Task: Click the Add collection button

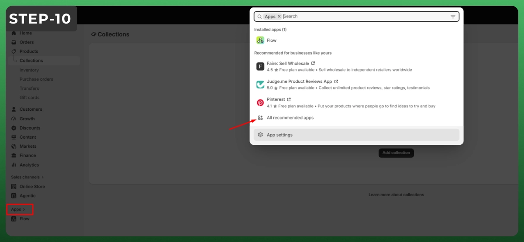Action: (396, 153)
